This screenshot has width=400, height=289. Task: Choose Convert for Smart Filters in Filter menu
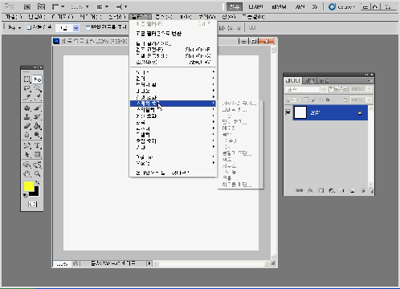[x=173, y=34]
